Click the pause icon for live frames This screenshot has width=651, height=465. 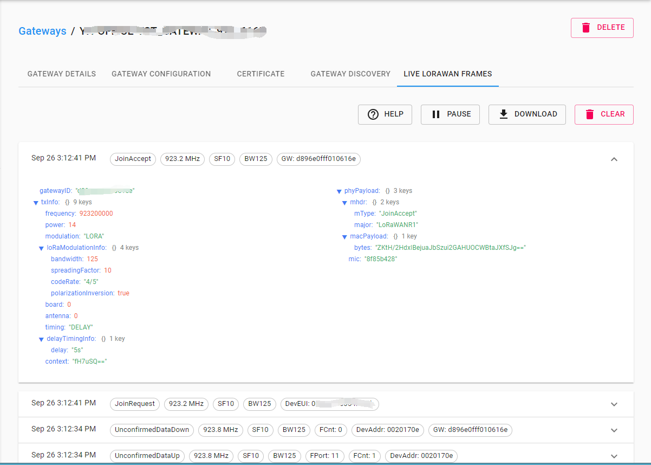point(436,114)
